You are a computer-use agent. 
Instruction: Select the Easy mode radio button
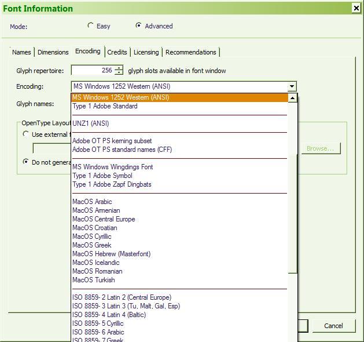(x=90, y=26)
